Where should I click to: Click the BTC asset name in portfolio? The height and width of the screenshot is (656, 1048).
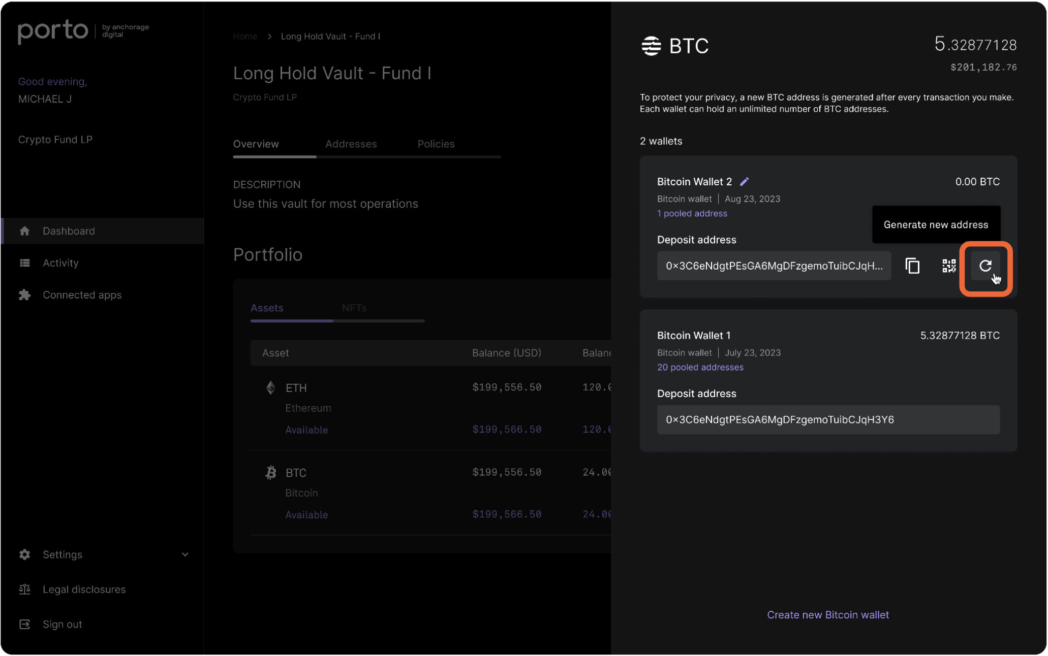(x=296, y=473)
